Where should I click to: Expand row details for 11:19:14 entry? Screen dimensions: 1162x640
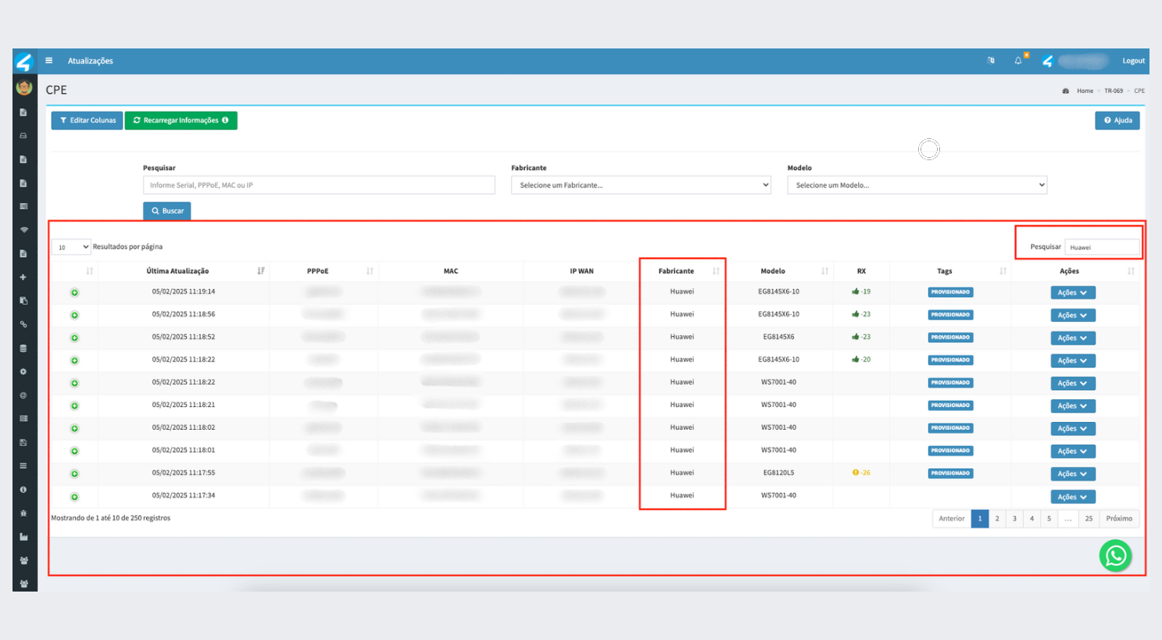(x=75, y=292)
